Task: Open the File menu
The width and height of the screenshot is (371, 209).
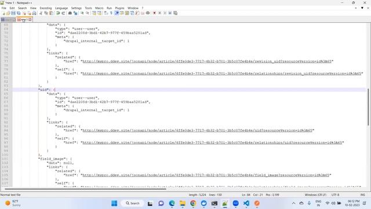Action: [x=4, y=8]
